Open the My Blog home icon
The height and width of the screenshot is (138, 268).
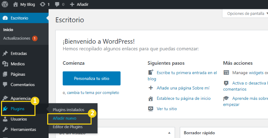[x=16, y=4]
